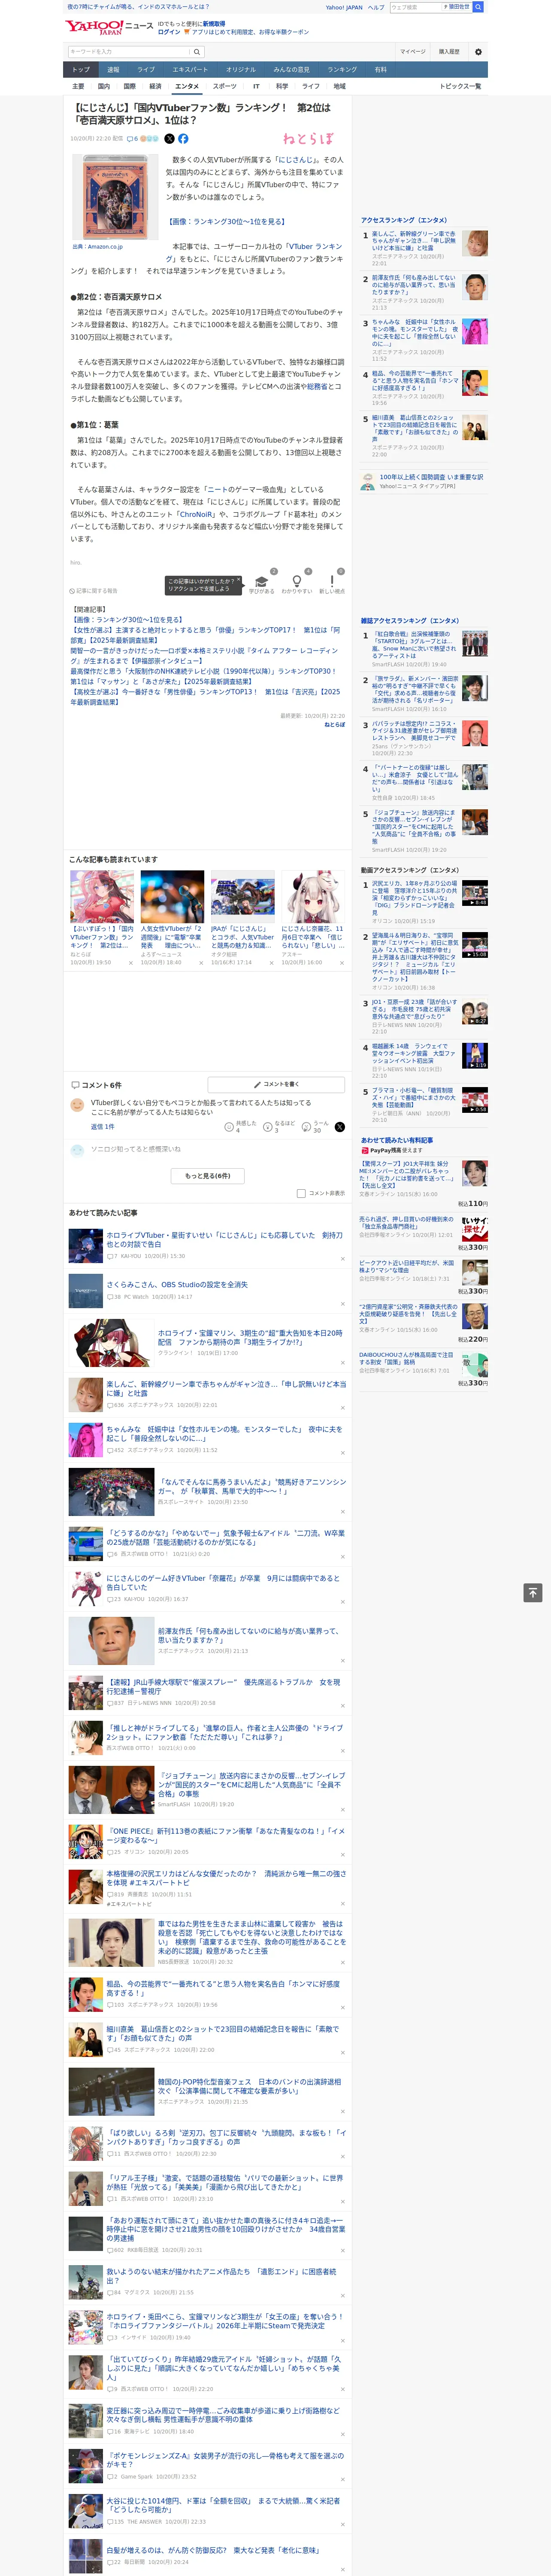The width and height of the screenshot is (551, 2576).
Task: Select the みんなの意見 tab
Action: point(292,70)
